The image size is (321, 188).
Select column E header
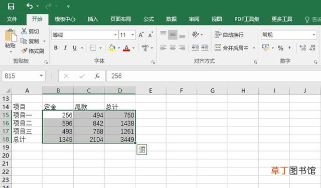coord(150,90)
